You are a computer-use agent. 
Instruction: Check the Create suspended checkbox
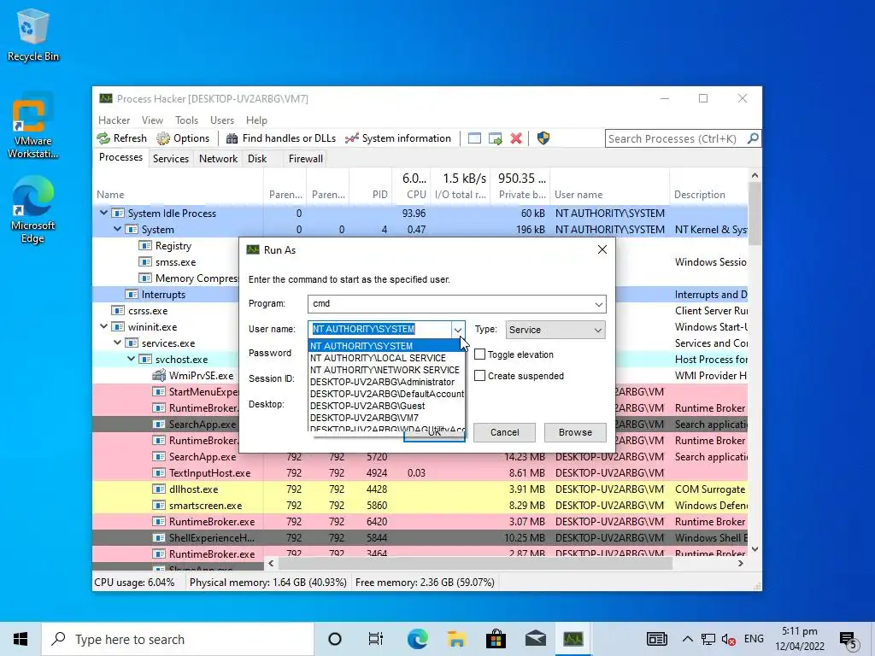tap(480, 376)
